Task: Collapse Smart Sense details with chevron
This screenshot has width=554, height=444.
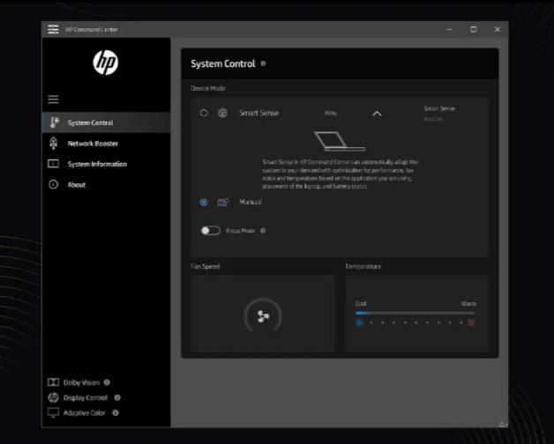Action: coord(377,114)
